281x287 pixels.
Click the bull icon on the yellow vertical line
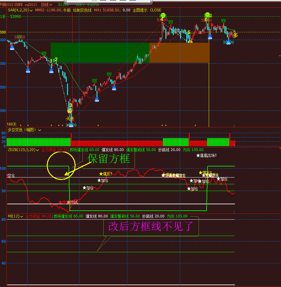(210, 37)
